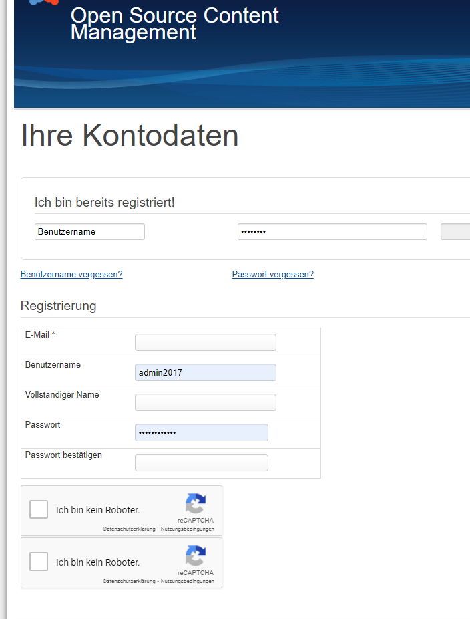This screenshot has width=470, height=619.
Task: Click the login Benutzername field at top
Action: pyautogui.click(x=89, y=232)
